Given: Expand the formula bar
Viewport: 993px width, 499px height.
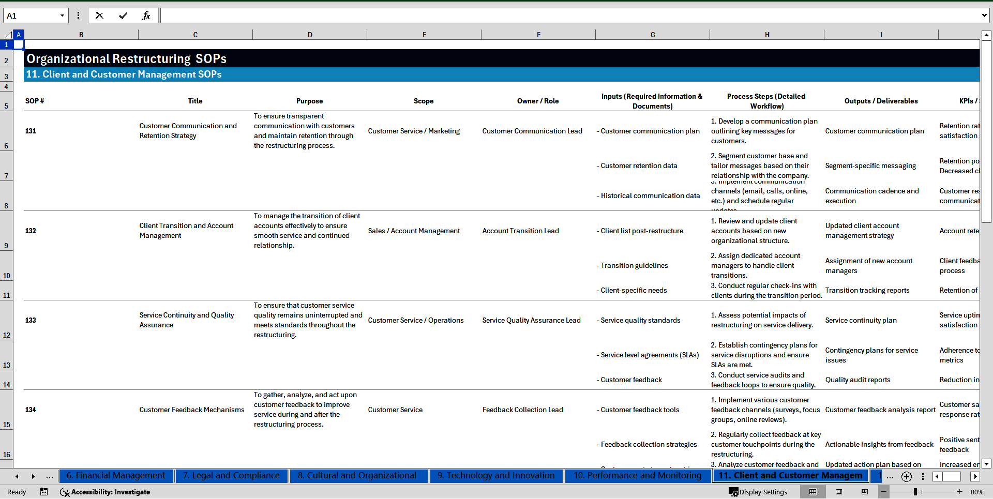Looking at the screenshot, I should 984,16.
